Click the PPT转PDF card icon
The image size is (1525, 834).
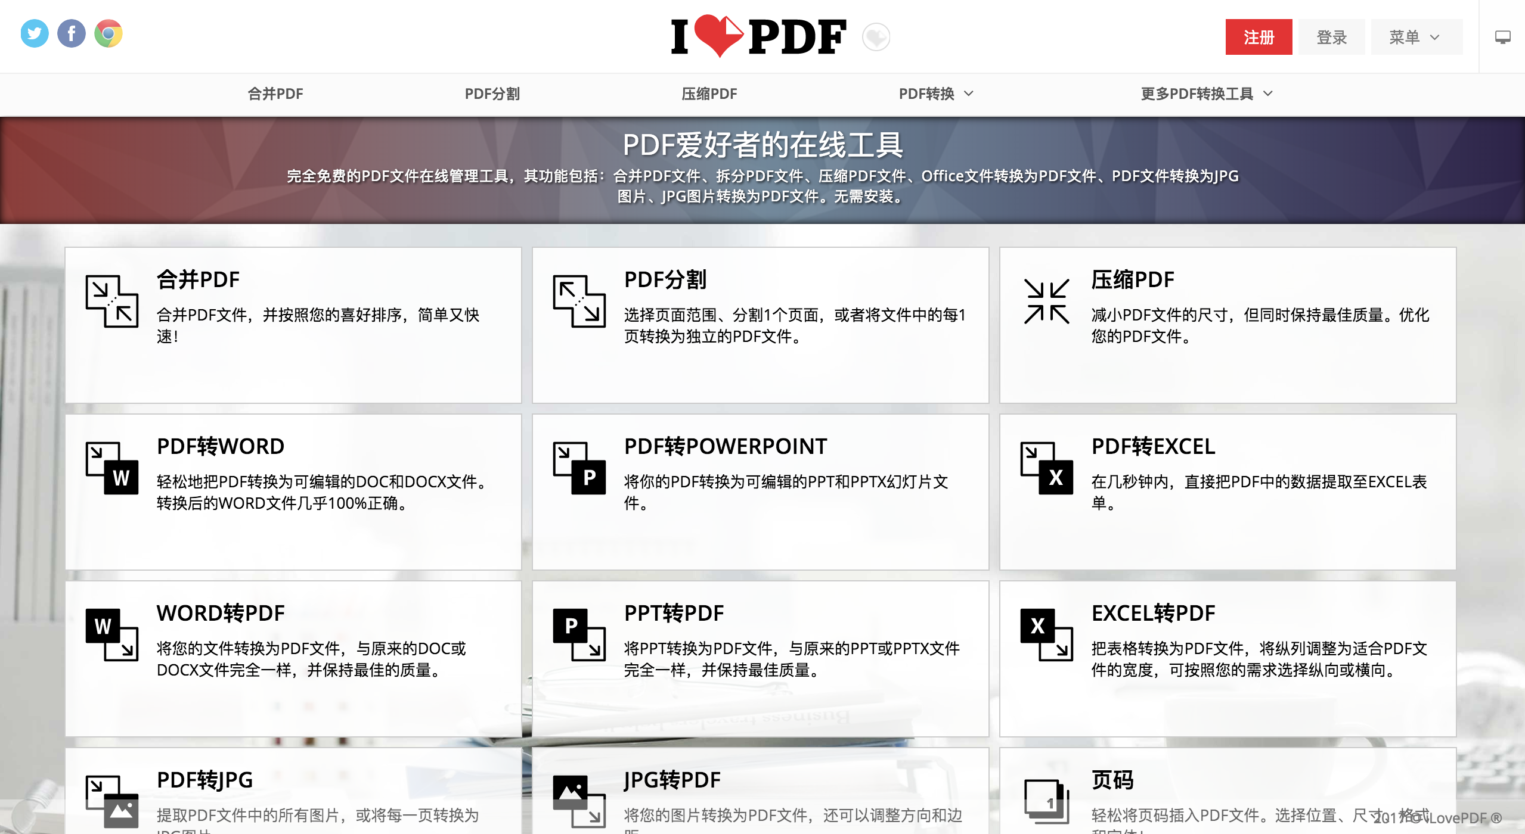pyautogui.click(x=579, y=634)
